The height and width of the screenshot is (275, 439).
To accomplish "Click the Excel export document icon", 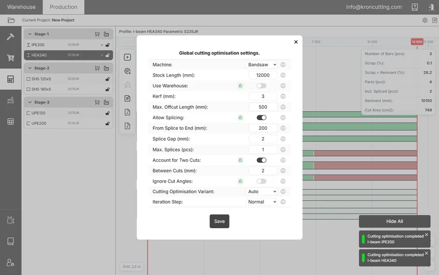I will tap(127, 126).
